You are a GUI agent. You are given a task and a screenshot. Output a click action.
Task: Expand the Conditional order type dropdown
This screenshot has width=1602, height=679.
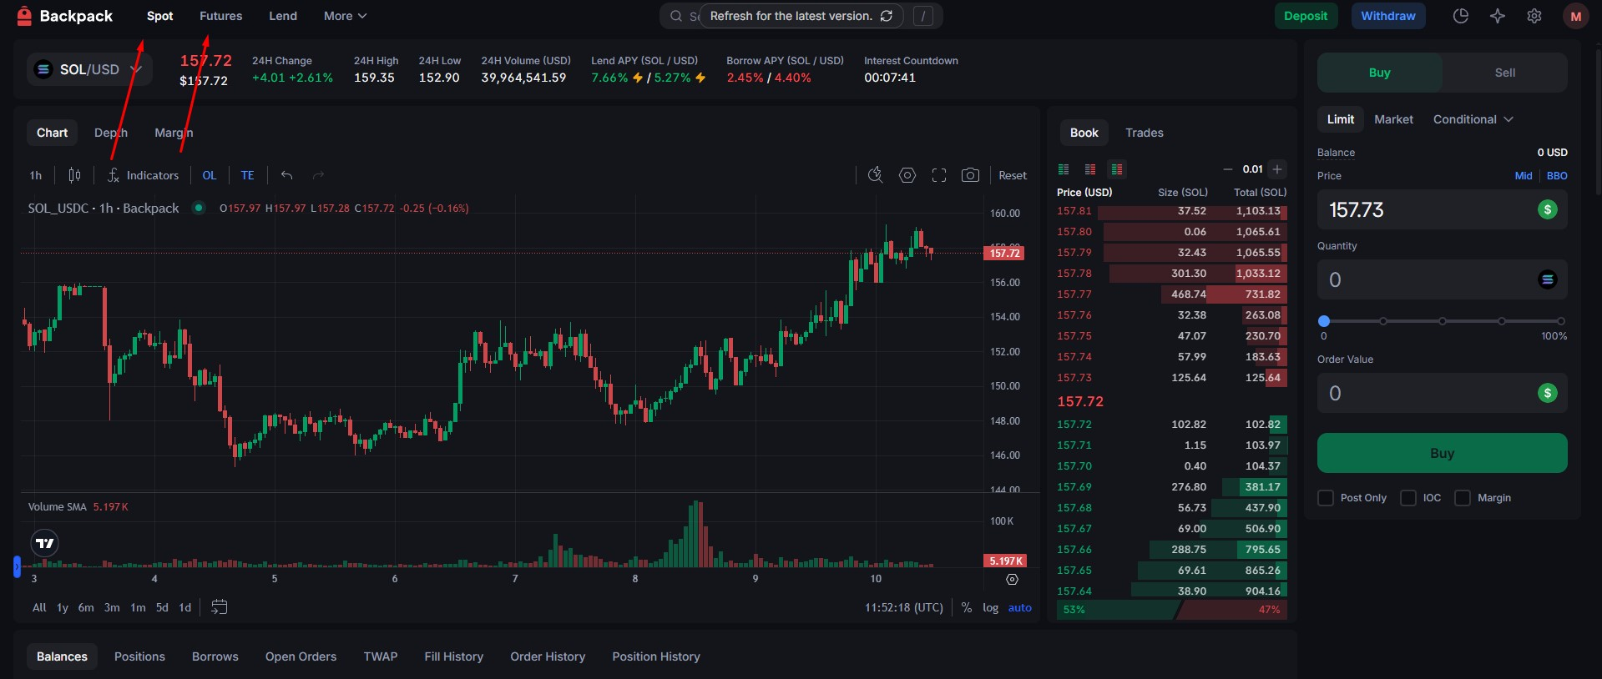(x=1473, y=119)
